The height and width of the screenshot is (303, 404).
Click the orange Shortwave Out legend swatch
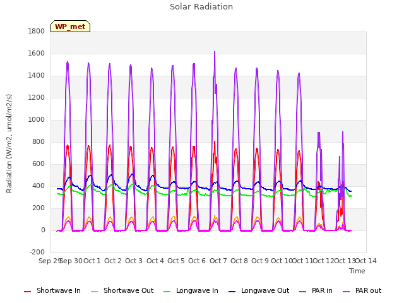(x=94, y=292)
